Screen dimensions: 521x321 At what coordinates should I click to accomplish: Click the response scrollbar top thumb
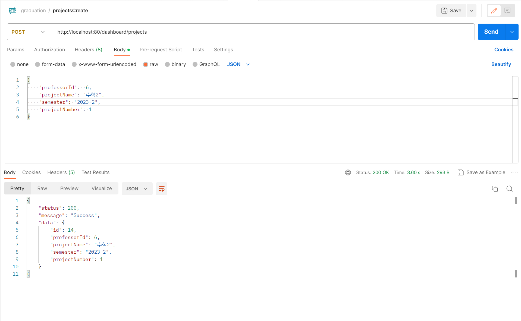516,200
